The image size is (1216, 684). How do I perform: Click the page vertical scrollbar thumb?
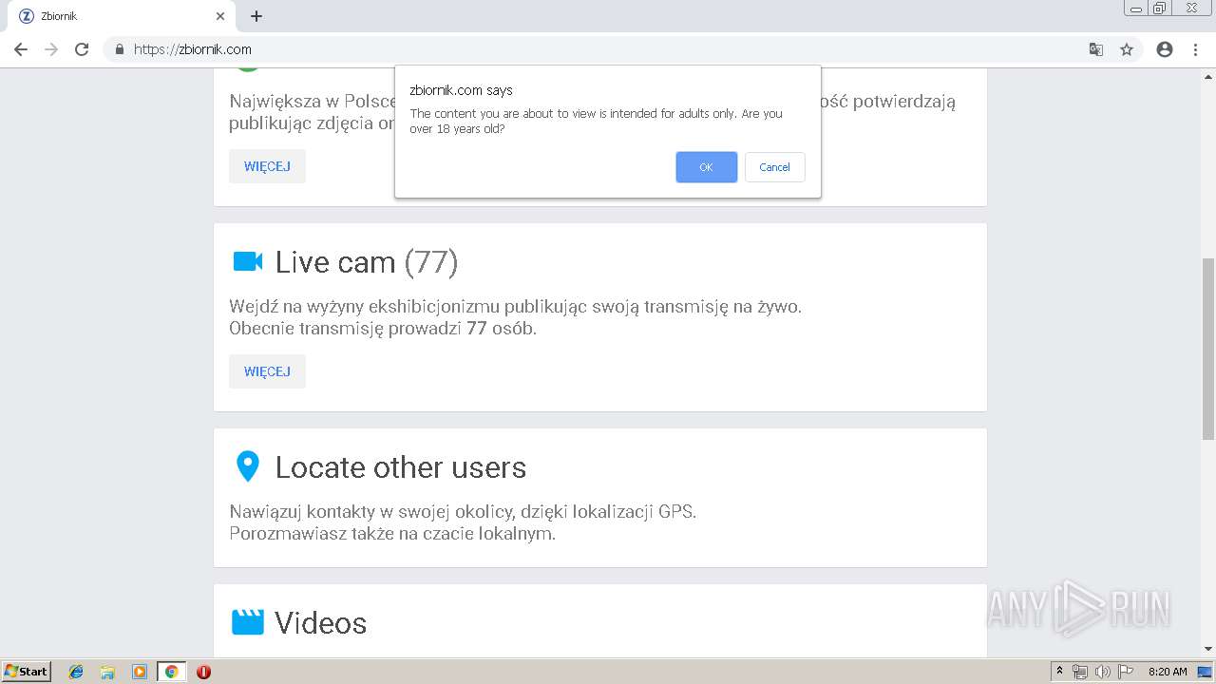pos(1208,347)
